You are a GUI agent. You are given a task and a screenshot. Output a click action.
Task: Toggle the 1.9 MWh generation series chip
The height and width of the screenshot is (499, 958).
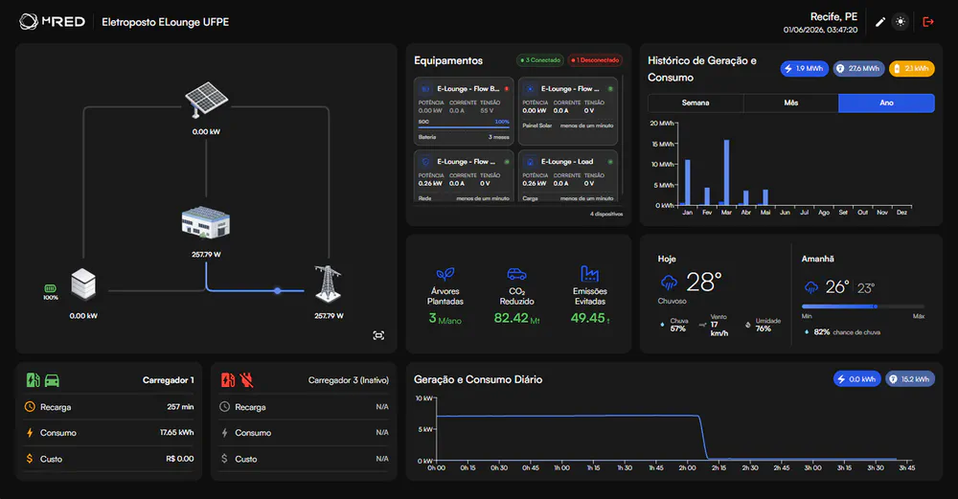(x=804, y=69)
